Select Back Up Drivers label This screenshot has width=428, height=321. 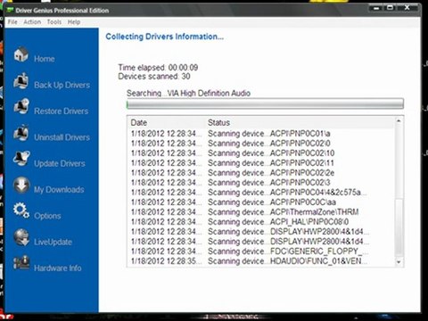click(x=62, y=85)
